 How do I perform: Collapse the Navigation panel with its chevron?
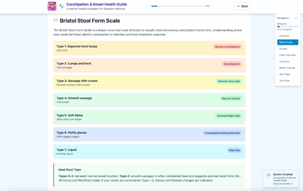click(296, 18)
